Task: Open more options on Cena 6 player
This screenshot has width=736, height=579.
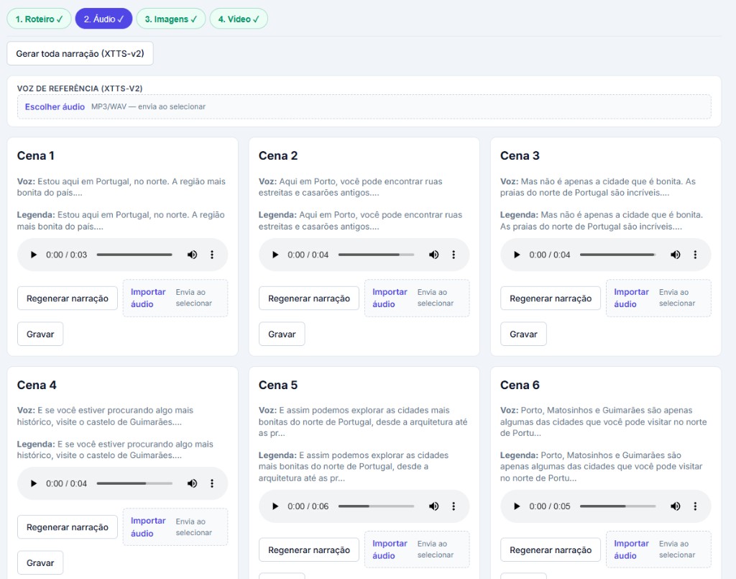Action: point(695,506)
